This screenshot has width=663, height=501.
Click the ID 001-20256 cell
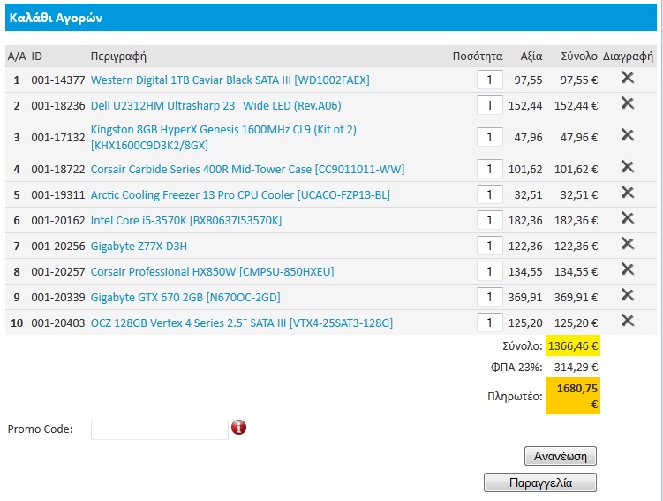[58, 247]
